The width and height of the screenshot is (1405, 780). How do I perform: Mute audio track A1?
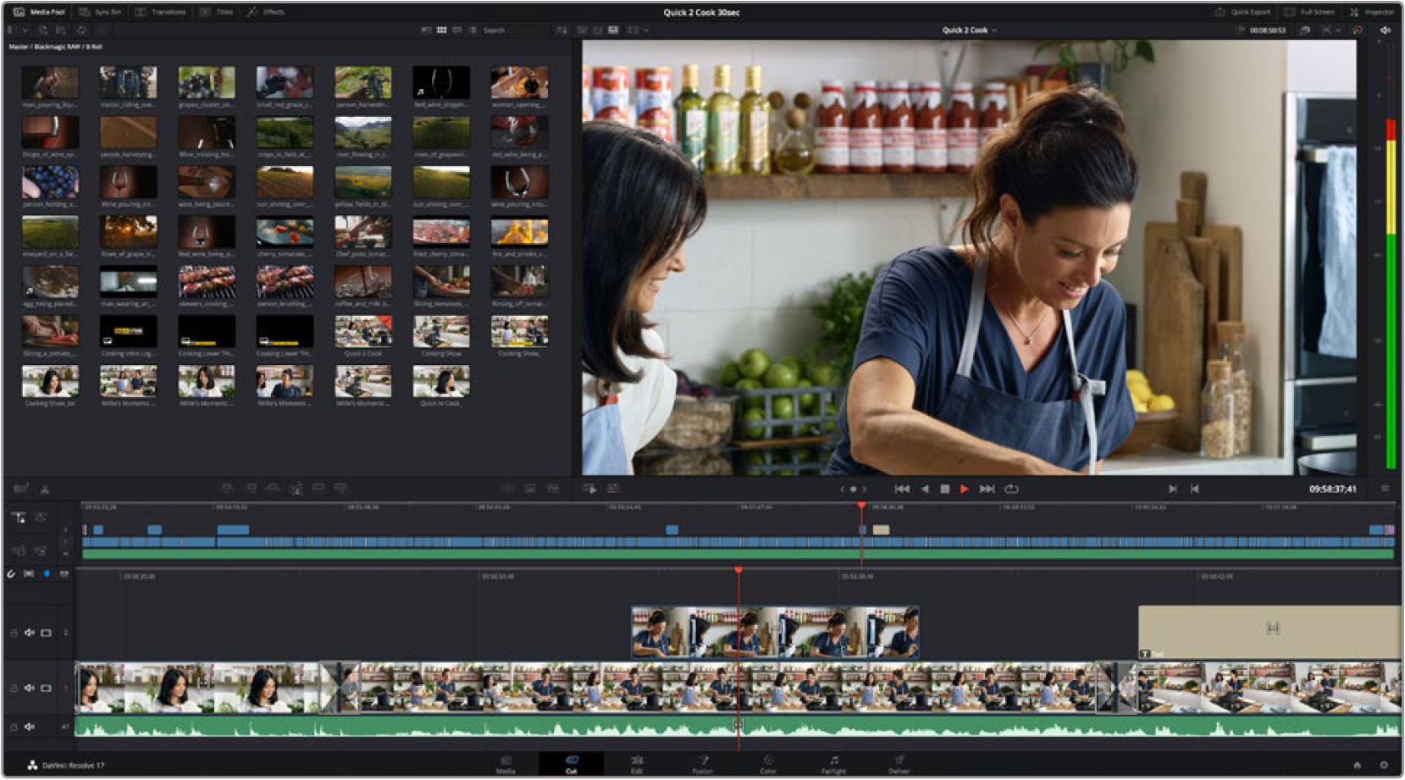click(30, 727)
